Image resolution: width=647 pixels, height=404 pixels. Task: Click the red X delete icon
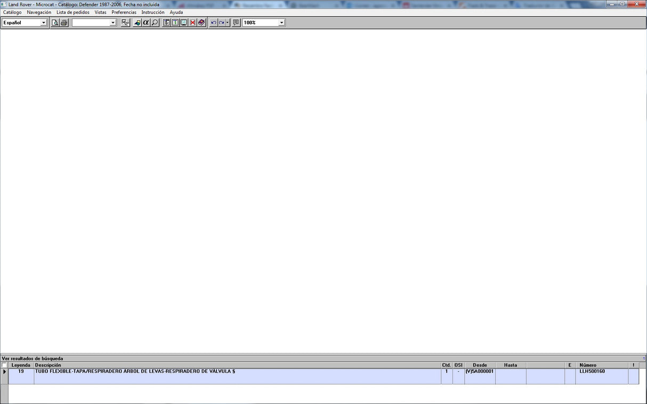coord(193,23)
